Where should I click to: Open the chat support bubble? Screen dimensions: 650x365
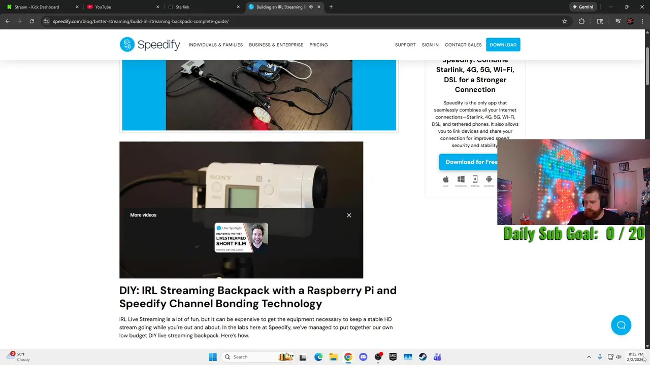click(x=621, y=325)
